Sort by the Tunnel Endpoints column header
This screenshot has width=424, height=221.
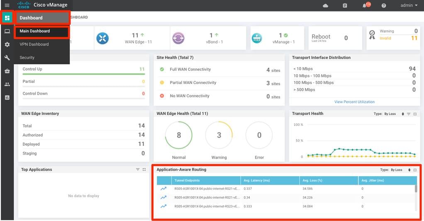pos(206,180)
